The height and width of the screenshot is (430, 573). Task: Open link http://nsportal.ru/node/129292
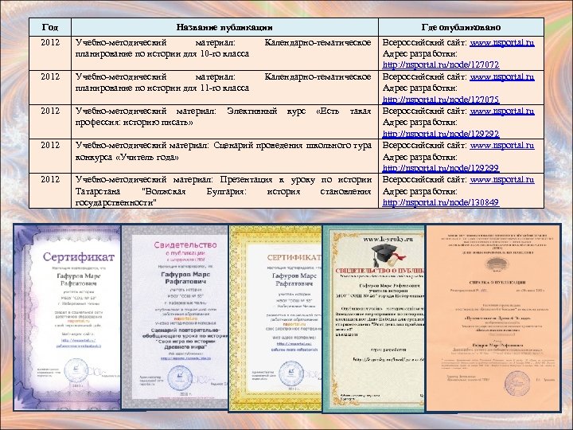click(441, 134)
